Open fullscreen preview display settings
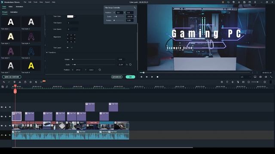The height and width of the screenshot is (154, 275). (x=255, y=77)
